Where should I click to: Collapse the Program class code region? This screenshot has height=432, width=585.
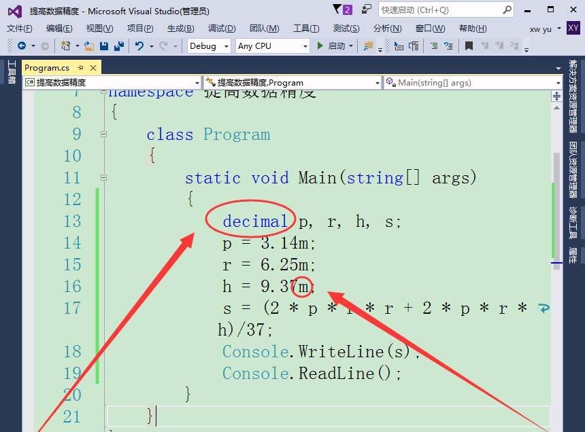click(104, 134)
